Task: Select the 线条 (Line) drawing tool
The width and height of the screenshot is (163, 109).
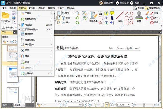Action: click(119, 16)
